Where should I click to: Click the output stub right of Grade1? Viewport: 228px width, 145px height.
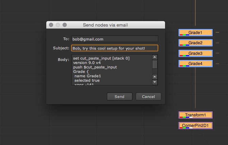(217, 33)
